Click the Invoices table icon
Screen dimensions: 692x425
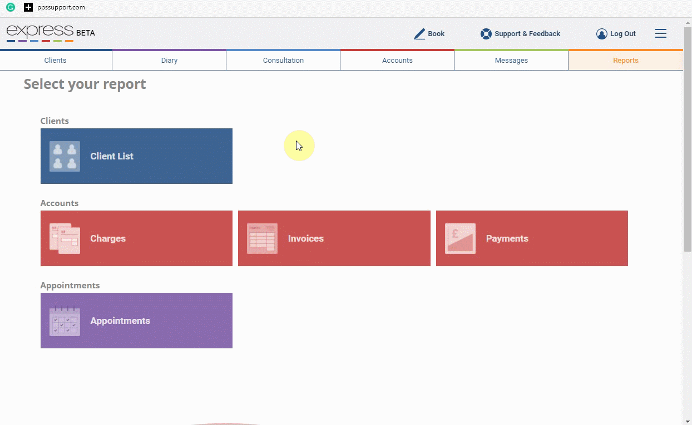(262, 238)
